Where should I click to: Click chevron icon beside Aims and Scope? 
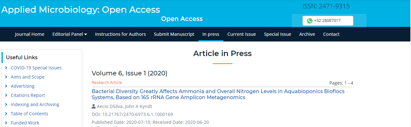(x=6, y=77)
